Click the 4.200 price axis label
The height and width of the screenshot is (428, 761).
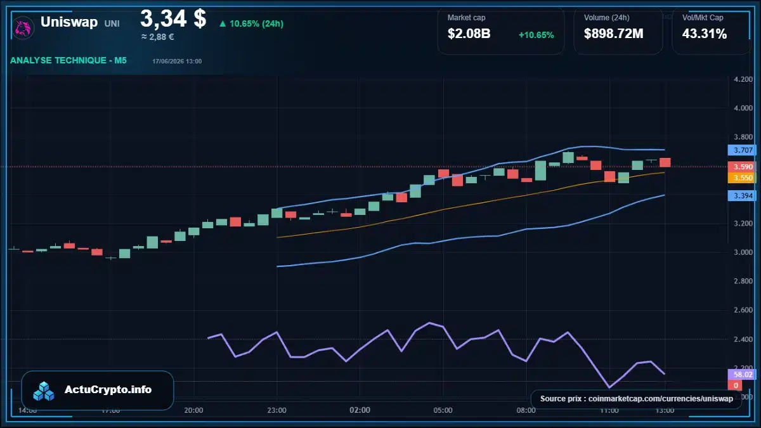pos(743,80)
